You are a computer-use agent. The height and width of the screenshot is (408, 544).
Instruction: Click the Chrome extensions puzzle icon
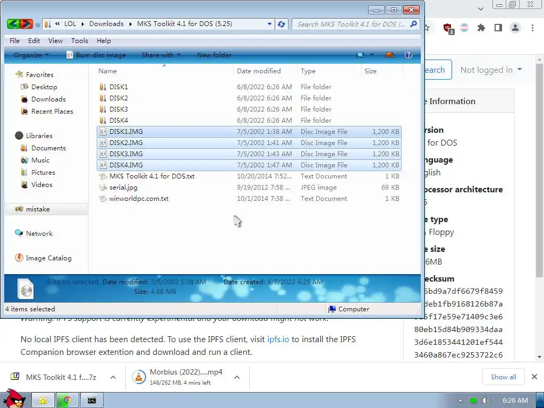481,28
